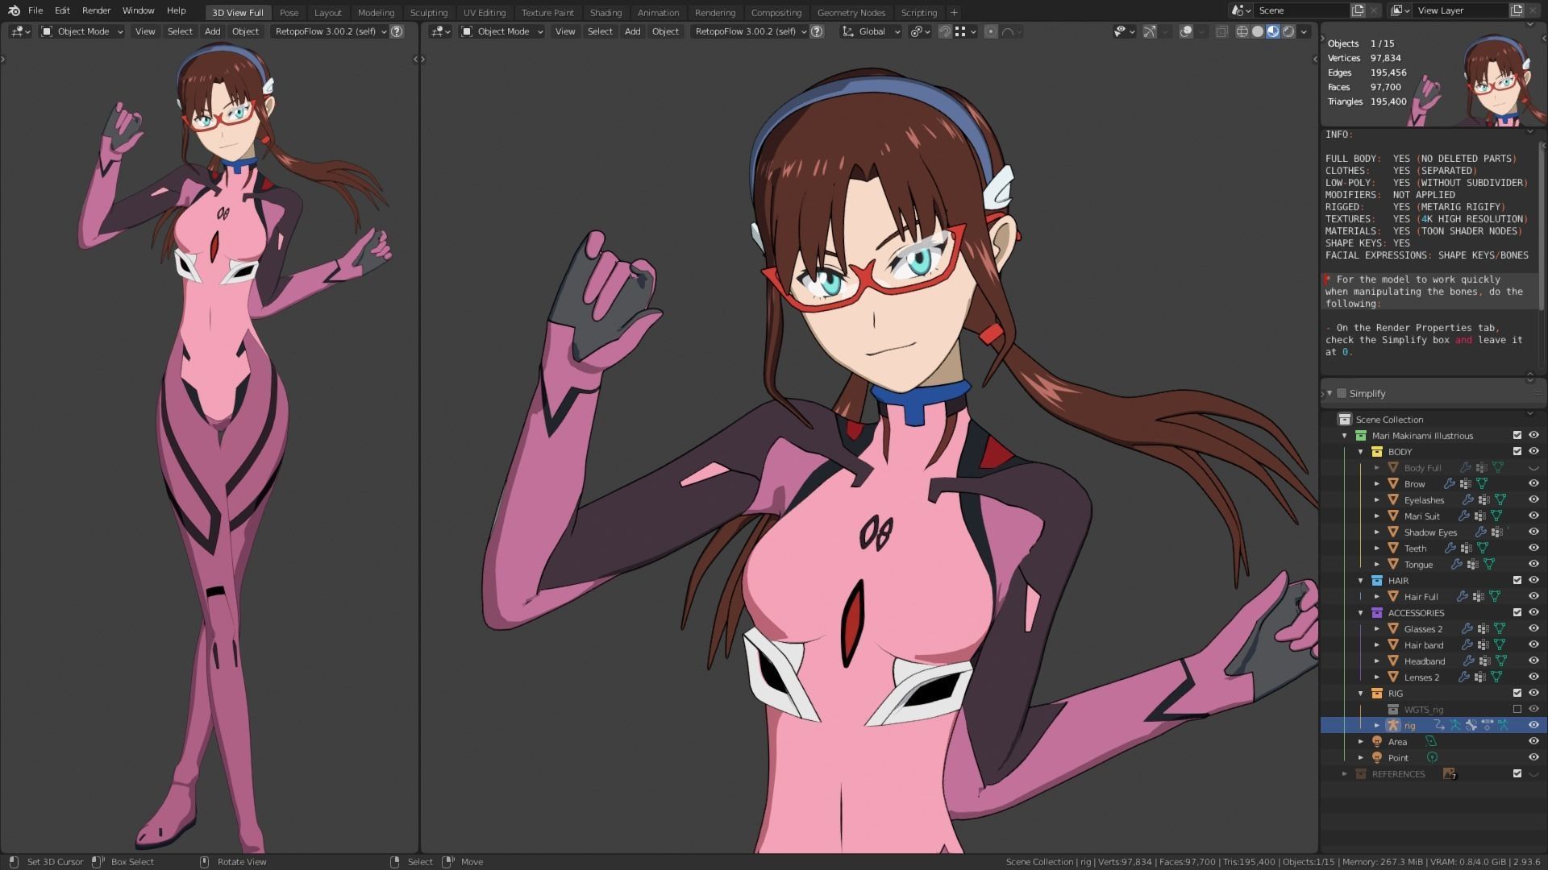The width and height of the screenshot is (1548, 870).
Task: Click the View Layer name field
Action: [x=1459, y=10]
